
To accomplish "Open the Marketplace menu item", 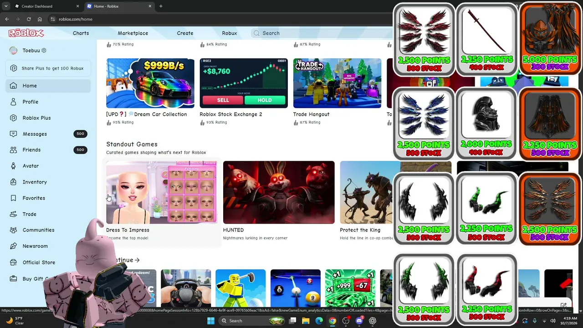I will (x=133, y=33).
